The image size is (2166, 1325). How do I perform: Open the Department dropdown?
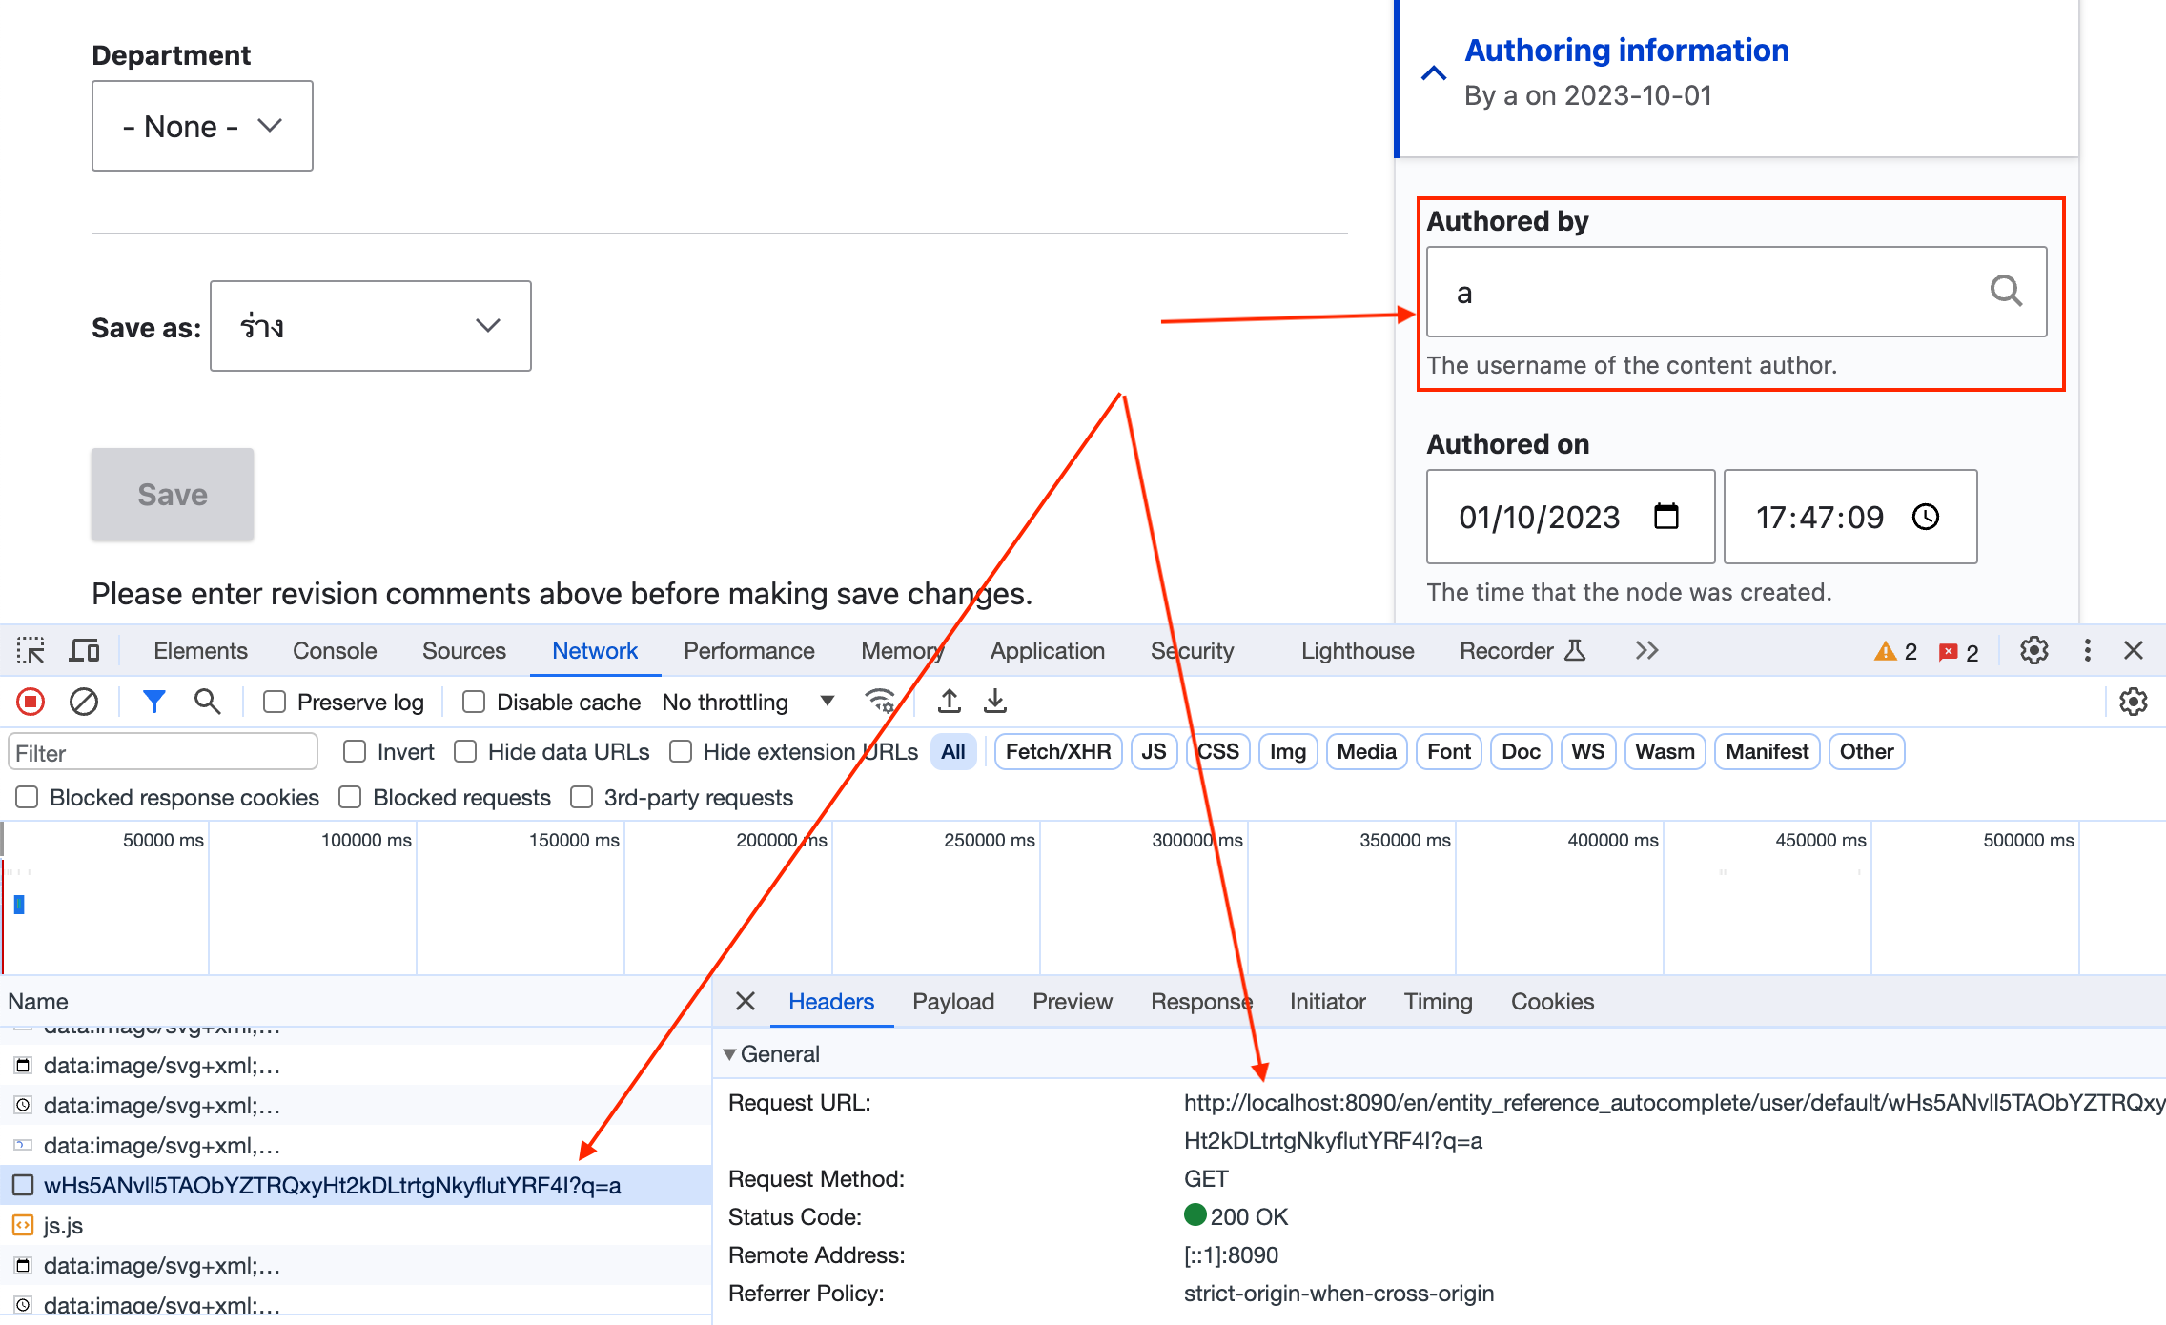[x=202, y=126]
